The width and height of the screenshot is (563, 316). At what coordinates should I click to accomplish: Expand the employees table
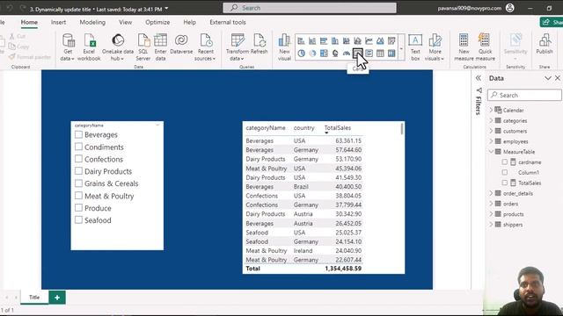(x=491, y=141)
